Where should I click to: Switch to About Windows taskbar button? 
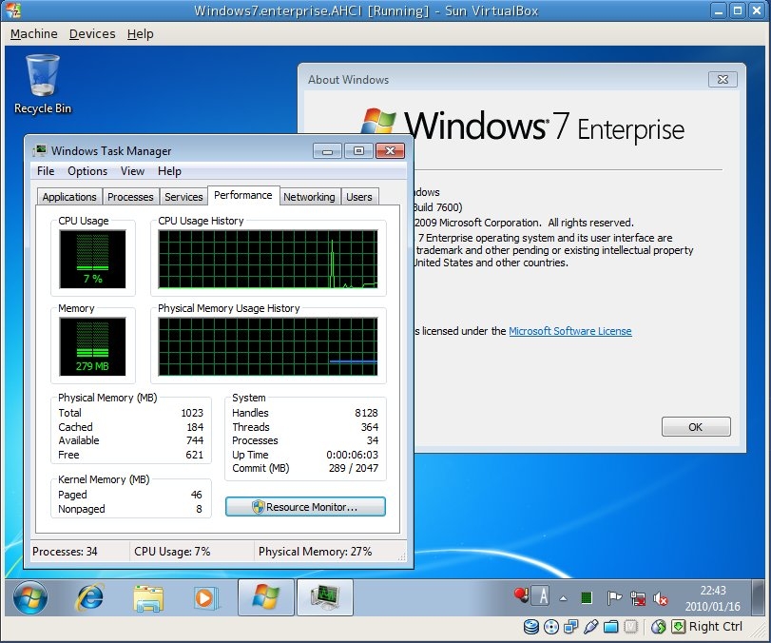pos(266,597)
